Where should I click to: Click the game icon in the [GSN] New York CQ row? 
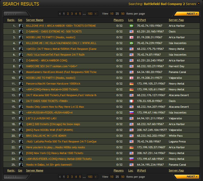coord(21,153)
